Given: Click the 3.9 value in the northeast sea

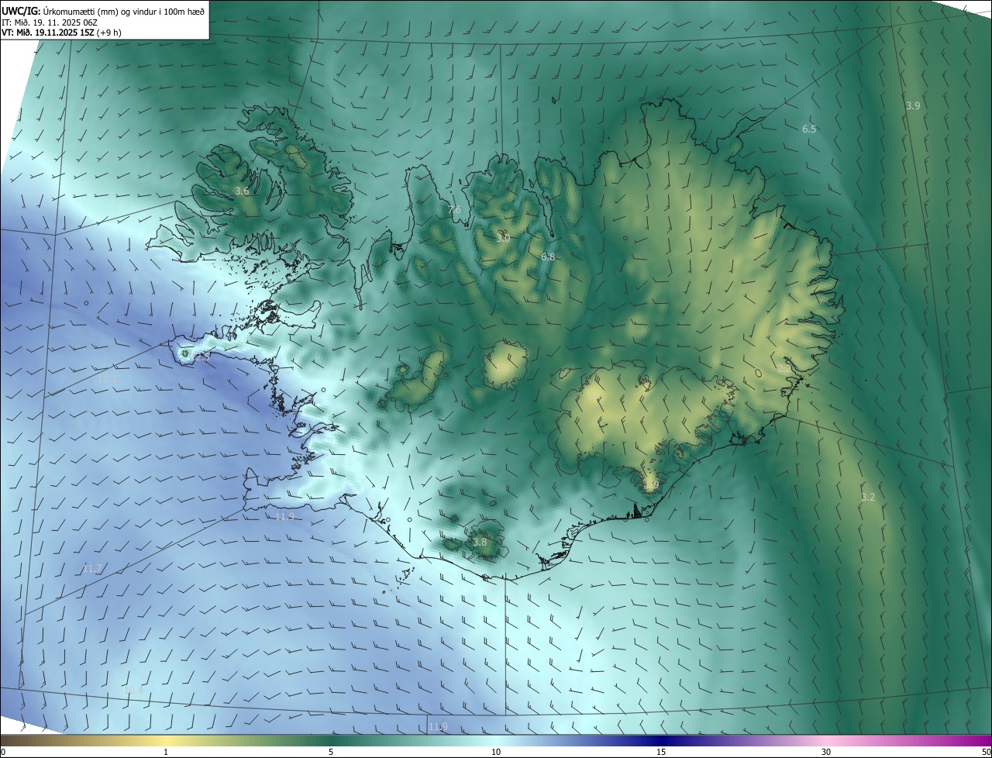Looking at the screenshot, I should 913,105.
